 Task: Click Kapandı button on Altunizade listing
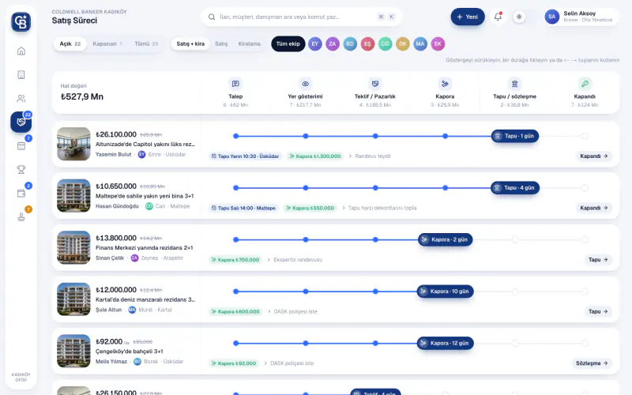594,156
